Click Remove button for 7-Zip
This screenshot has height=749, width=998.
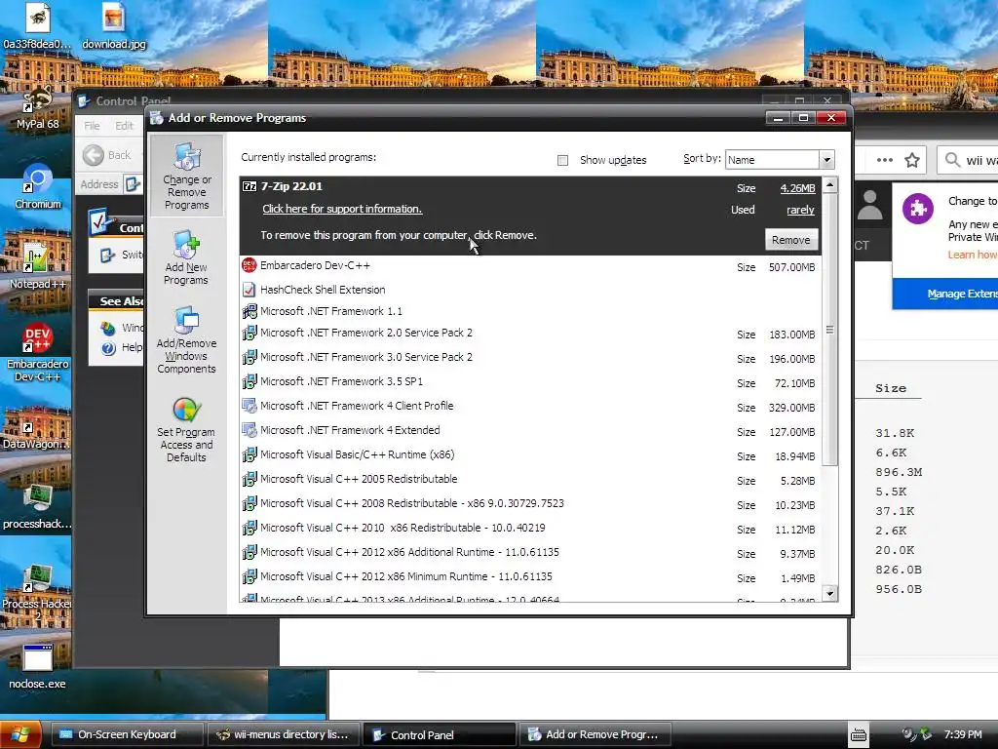pyautogui.click(x=791, y=240)
